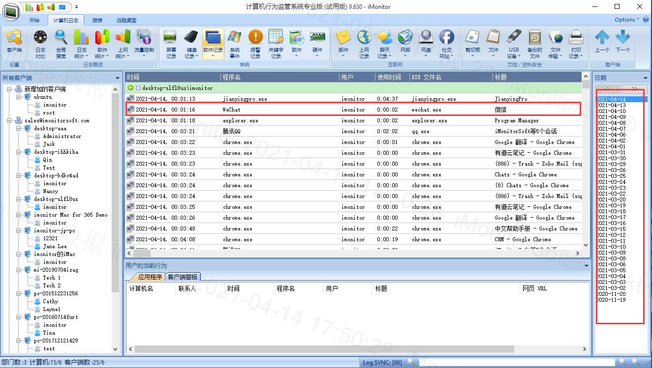This screenshot has height=368, width=652.
Task: Open 网邮 webmail records
Action: pyautogui.click(x=405, y=44)
